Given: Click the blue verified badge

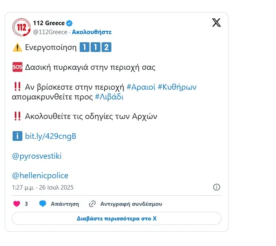Looking at the screenshot, I should click(x=70, y=23).
